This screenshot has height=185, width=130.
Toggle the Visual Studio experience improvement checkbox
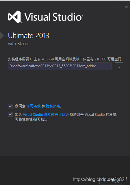click(10, 114)
